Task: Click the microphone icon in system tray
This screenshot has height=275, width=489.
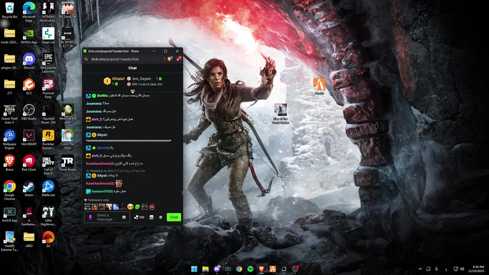Action: click(436, 269)
